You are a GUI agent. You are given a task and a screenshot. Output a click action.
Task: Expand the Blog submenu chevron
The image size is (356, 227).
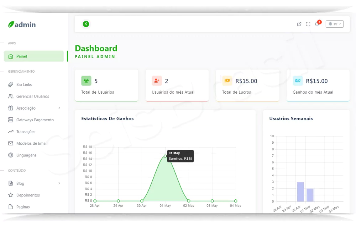[x=59, y=183]
